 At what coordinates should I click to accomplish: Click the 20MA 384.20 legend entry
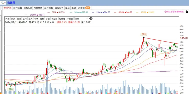101,12
